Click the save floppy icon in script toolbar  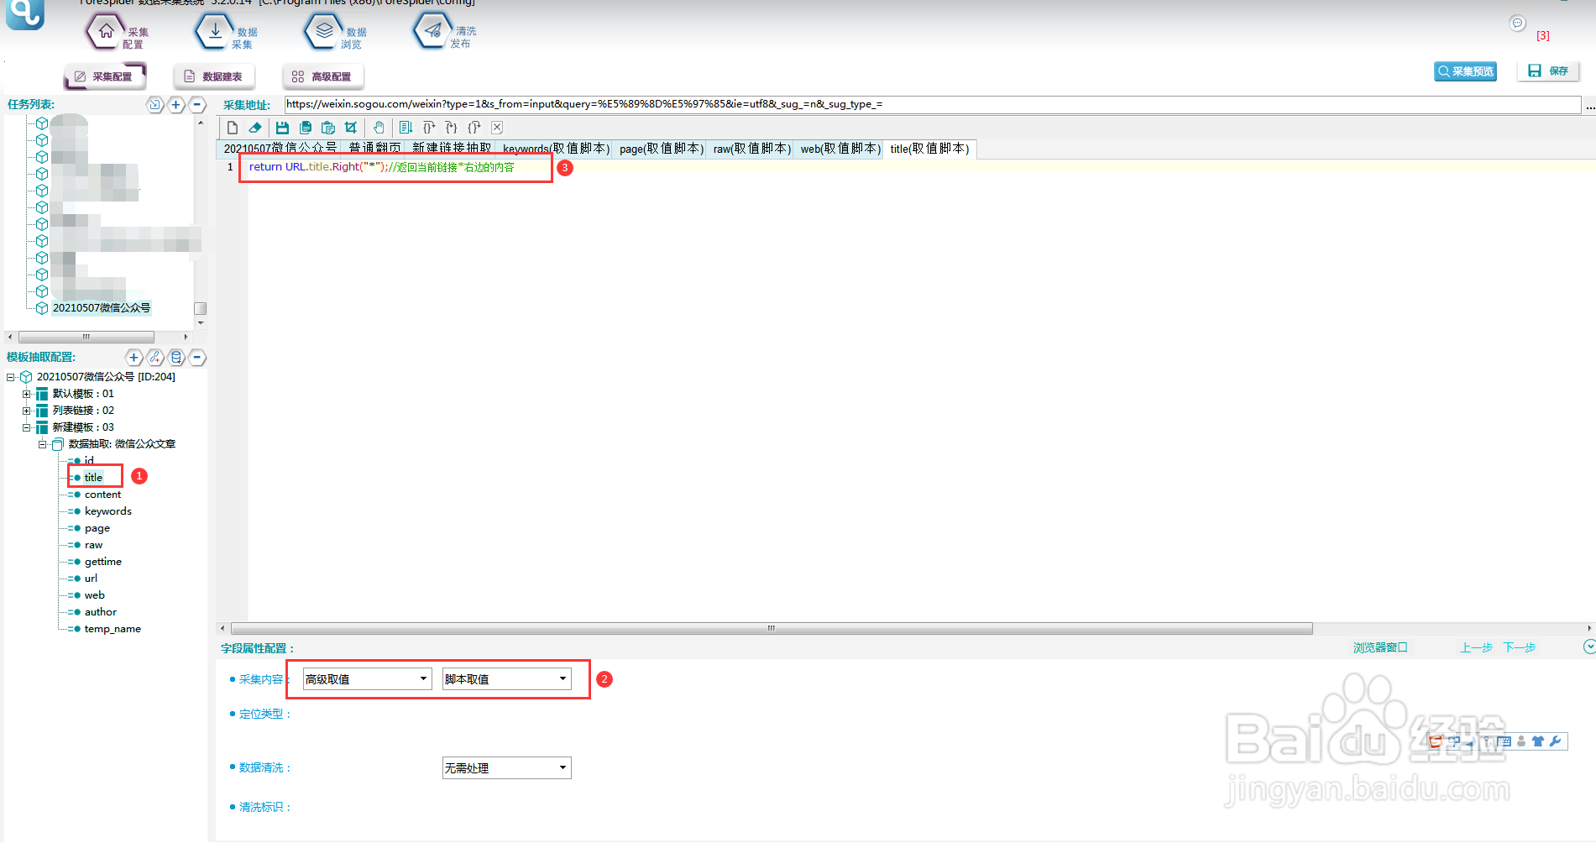coord(282,128)
